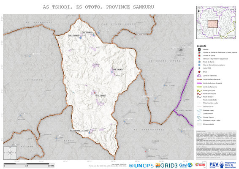Image resolution: width=239 pixels, height=169 pixels.
Task: Click the Route tertiaire line symbol in legend
Action: 199,97
